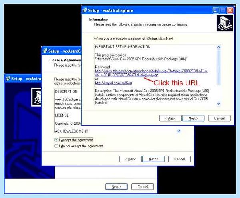240x198 pixels.
Task: Click the "Microsoft Visual C++ 2005 SP1 Redistributable Package (x86)" line
Action: pos(141,59)
